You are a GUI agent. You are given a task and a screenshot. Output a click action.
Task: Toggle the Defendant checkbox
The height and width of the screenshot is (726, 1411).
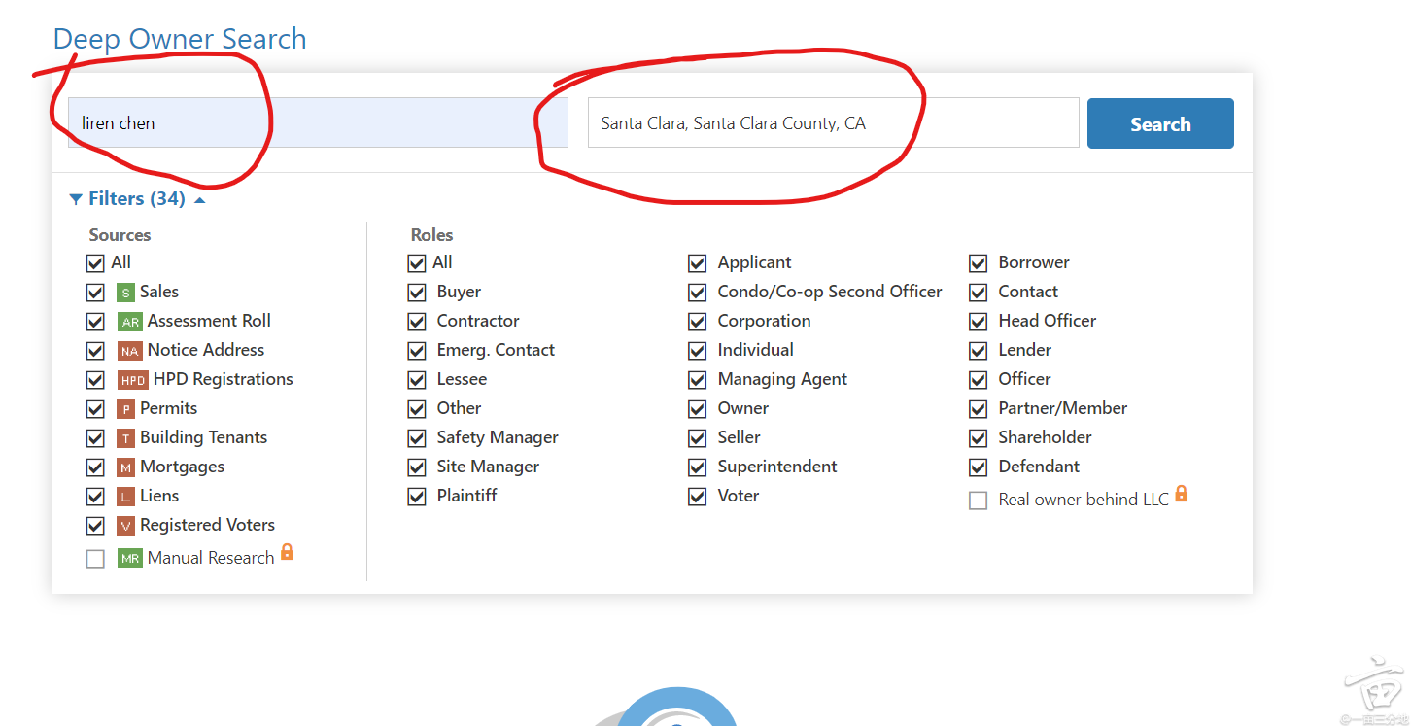tap(979, 467)
